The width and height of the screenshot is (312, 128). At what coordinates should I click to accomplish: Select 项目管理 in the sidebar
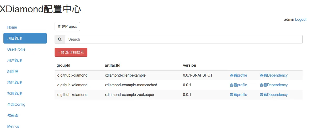[25, 38]
